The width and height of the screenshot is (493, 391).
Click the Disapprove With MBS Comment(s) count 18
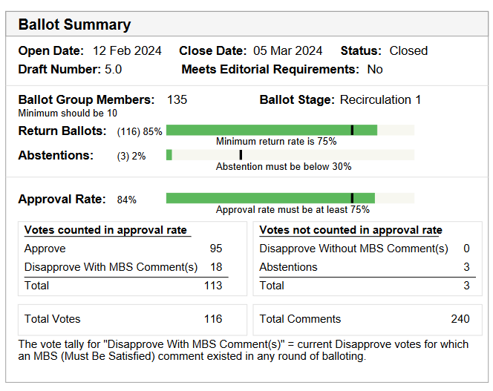215,267
